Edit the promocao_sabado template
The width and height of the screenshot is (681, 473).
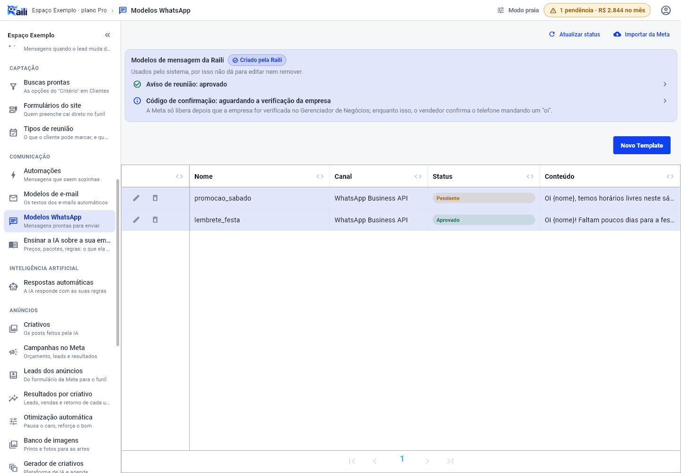[136, 198]
